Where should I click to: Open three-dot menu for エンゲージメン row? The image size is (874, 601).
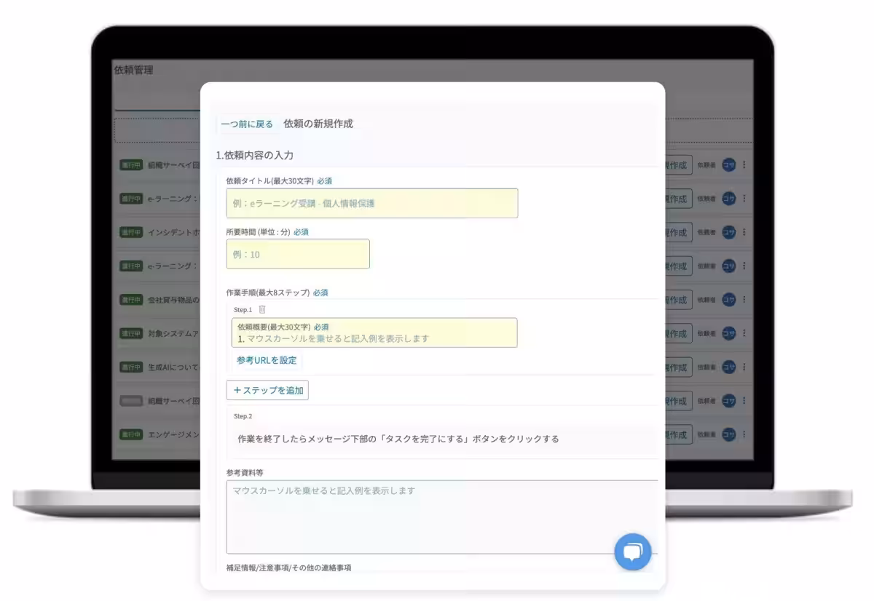744,434
